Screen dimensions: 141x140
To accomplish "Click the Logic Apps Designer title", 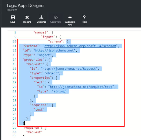I will pyautogui.click(x=26, y=5).
